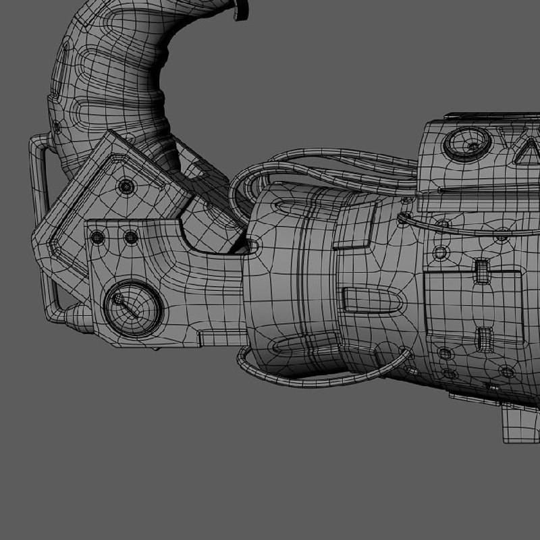Select the right screw above the gauge
This screenshot has width=540, height=540.
(131, 238)
